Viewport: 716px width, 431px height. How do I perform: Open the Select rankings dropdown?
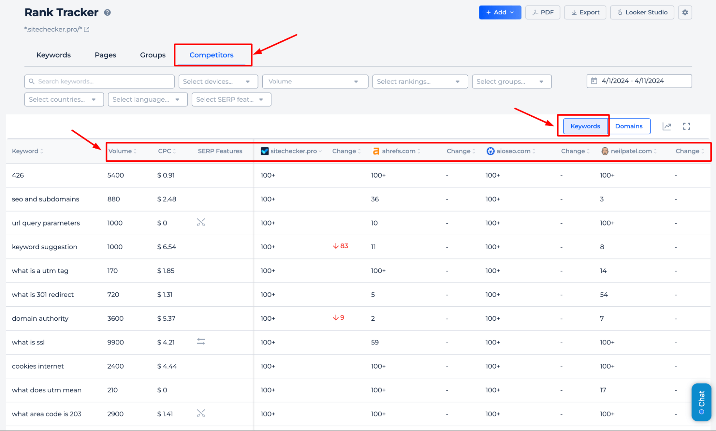[x=420, y=82]
